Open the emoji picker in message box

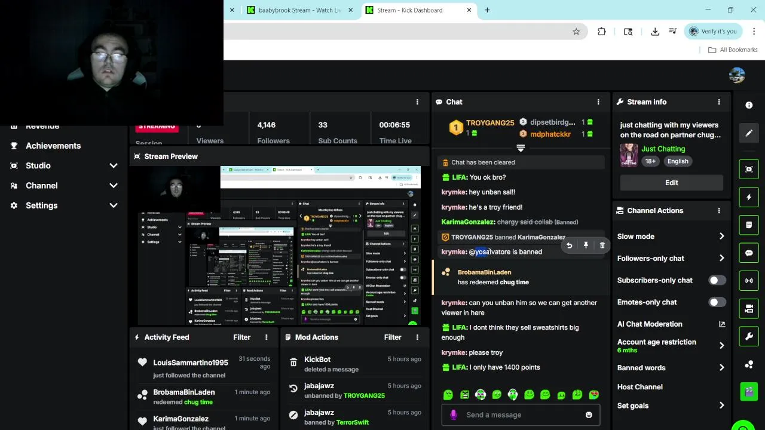589,415
